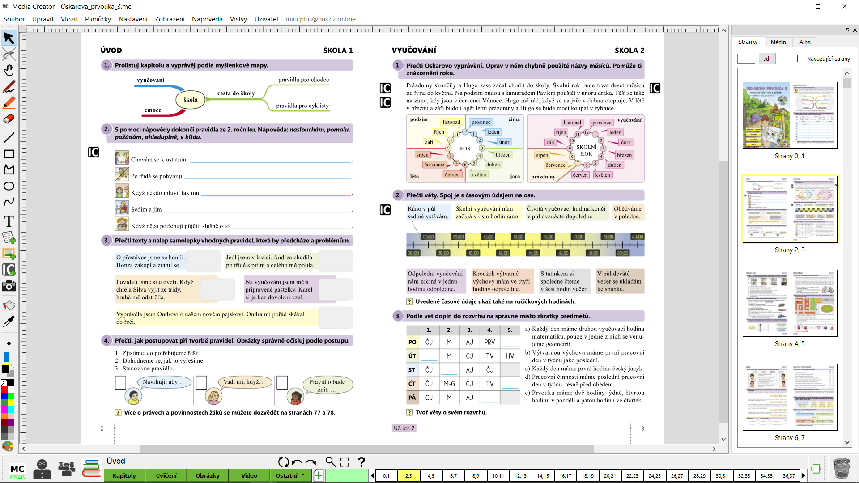The width and height of the screenshot is (859, 483).
Task: Select the freehand curve tool
Action: click(9, 202)
